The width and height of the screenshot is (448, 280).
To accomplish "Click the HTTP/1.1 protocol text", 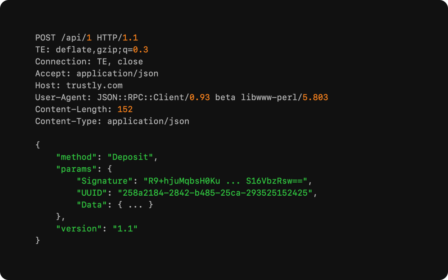I will pyautogui.click(x=117, y=38).
